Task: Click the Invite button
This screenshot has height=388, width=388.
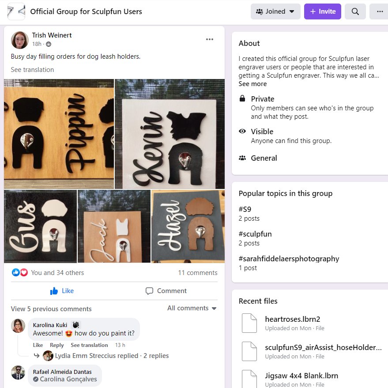Action: tap(322, 11)
